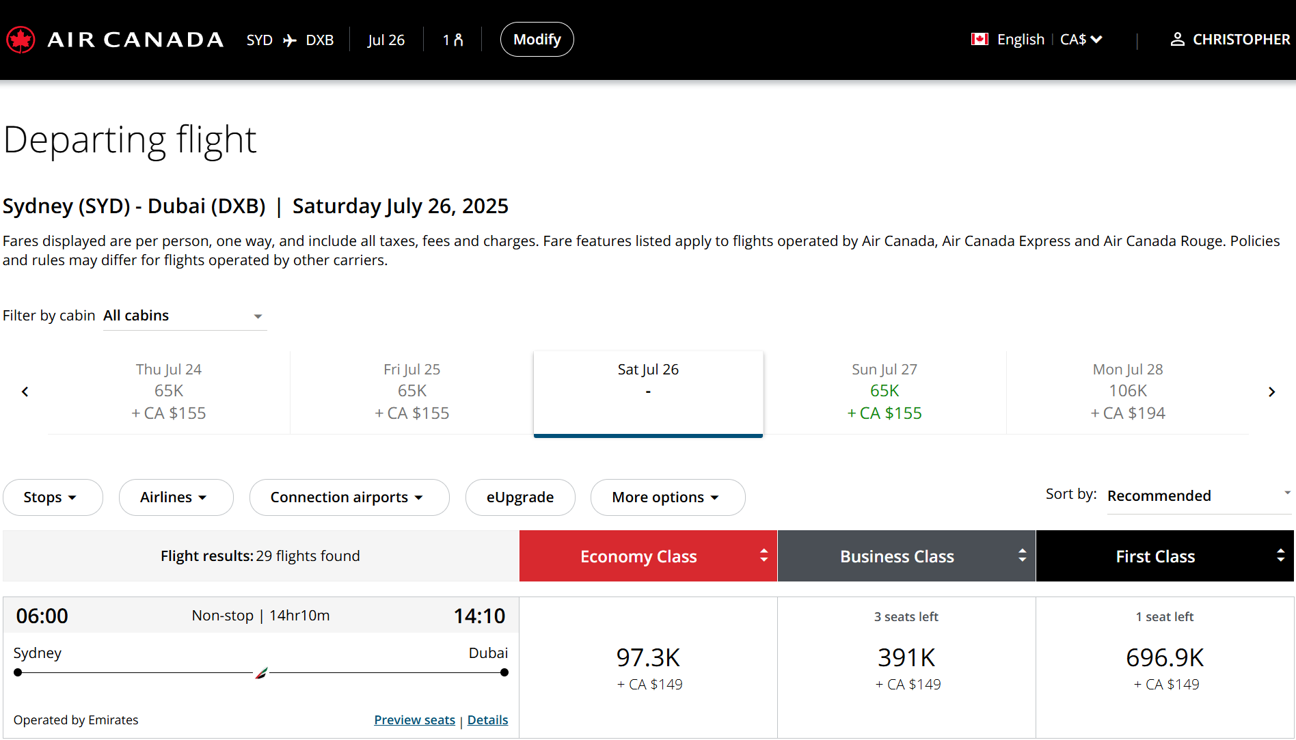Open Preview seats link
This screenshot has height=740, width=1296.
coord(414,720)
